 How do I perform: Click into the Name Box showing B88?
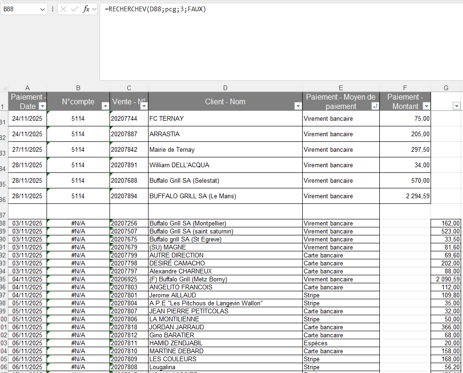20,9
